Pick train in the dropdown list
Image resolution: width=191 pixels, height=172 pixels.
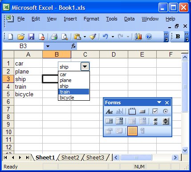coord(74,92)
